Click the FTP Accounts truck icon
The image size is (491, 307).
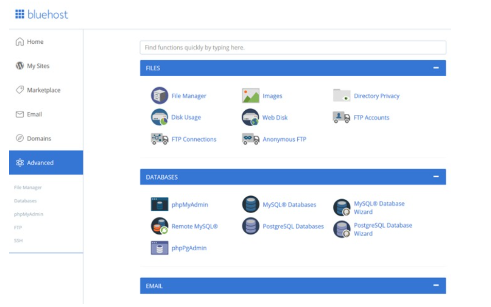[x=341, y=117]
